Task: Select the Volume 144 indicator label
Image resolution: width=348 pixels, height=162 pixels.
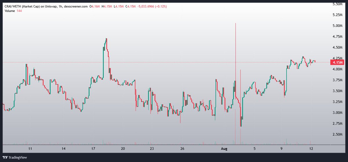Action: pyautogui.click(x=13, y=11)
